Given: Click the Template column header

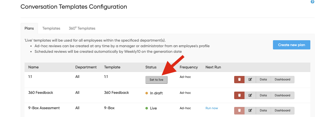Looking at the screenshot, I should [112, 67].
